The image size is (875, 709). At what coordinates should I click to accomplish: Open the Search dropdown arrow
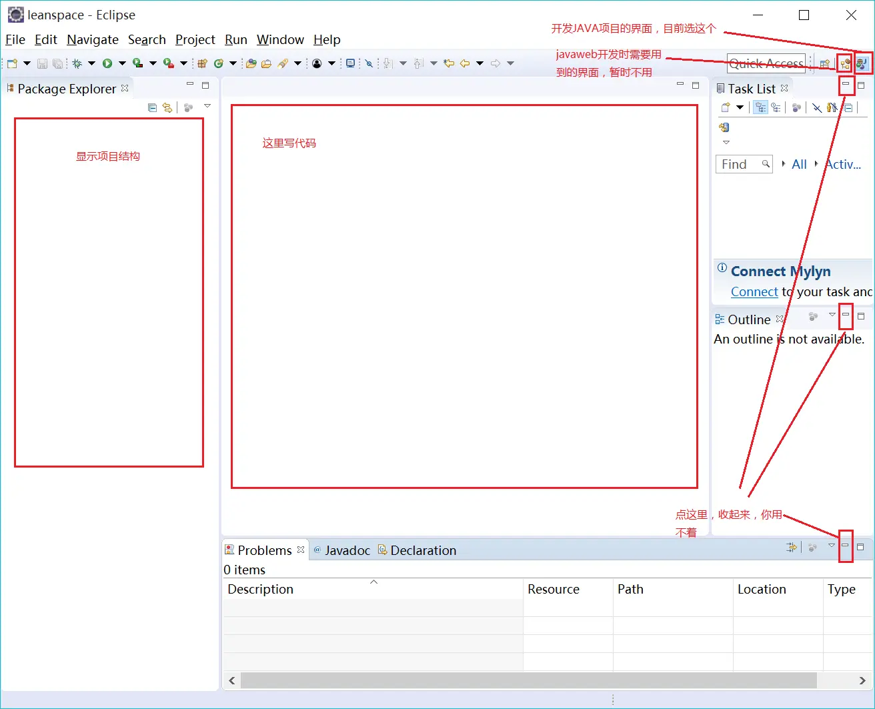tap(297, 63)
